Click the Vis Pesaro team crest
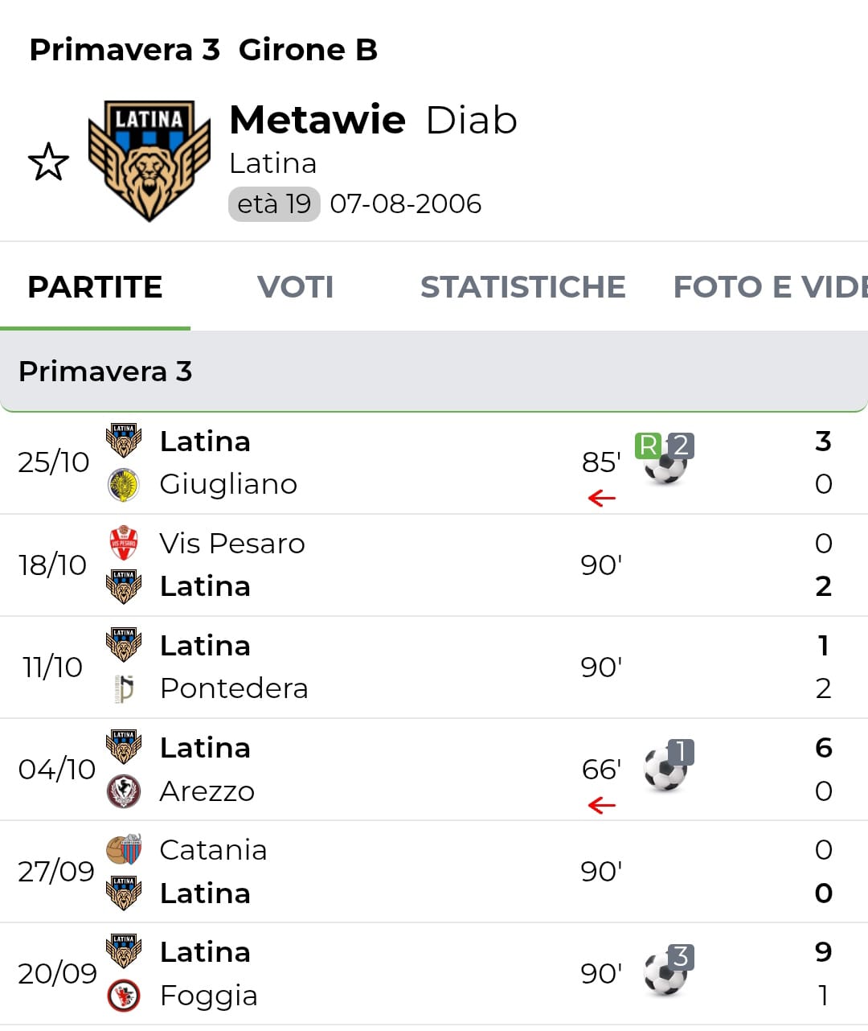Image resolution: width=868 pixels, height=1031 pixels. 124,543
